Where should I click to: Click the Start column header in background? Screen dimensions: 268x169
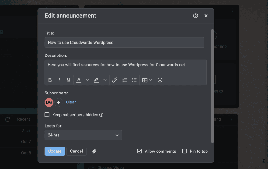26,131
